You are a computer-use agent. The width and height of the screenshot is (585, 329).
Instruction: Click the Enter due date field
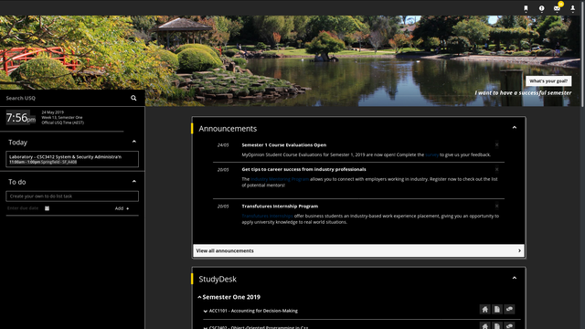[23, 208]
